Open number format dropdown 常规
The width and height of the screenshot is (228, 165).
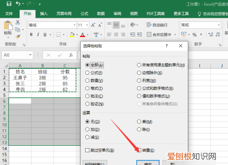tap(219, 25)
